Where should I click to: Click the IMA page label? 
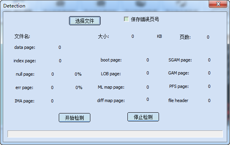pyautogui.click(x=24, y=101)
